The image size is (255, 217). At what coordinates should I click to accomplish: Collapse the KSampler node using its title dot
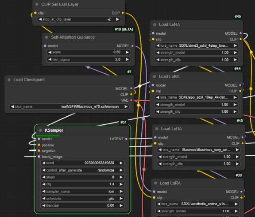[40, 130]
